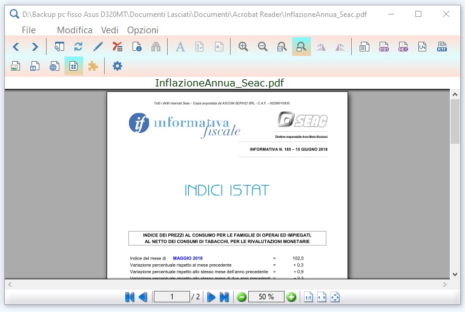Toggle the highlighted grid page view icon

pos(73,66)
